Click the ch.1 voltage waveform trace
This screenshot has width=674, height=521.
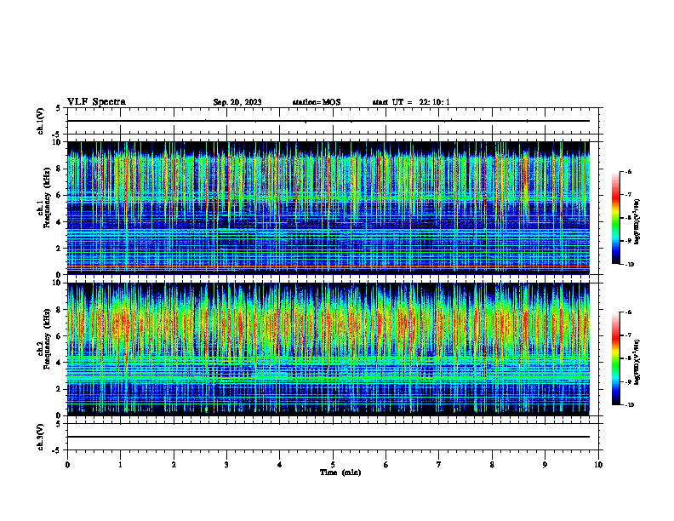(328, 121)
